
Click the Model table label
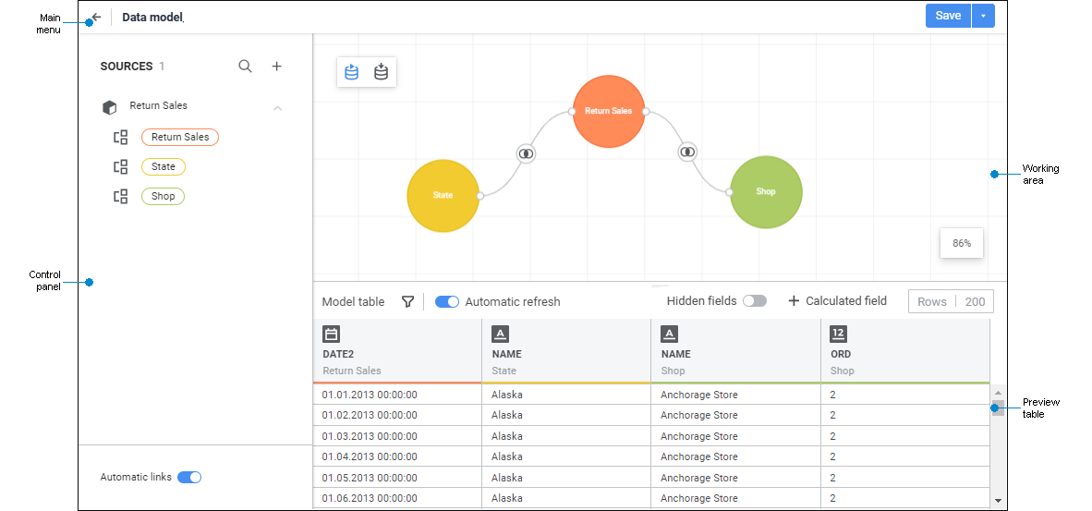tap(353, 302)
